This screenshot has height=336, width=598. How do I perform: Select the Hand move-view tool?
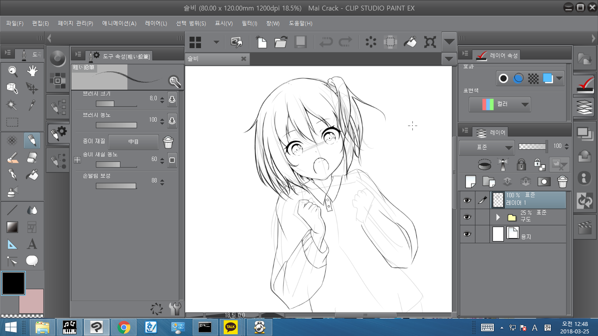click(x=32, y=71)
